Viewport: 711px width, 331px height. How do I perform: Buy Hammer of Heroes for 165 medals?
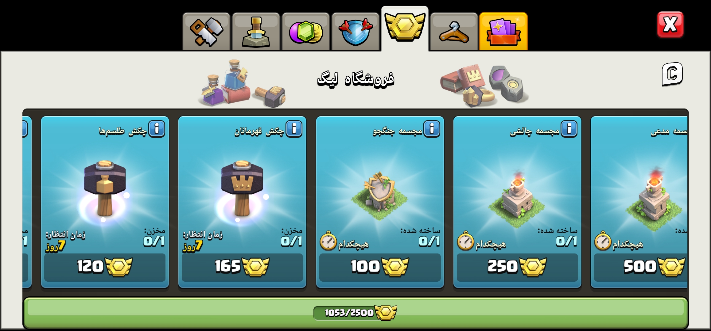click(242, 267)
